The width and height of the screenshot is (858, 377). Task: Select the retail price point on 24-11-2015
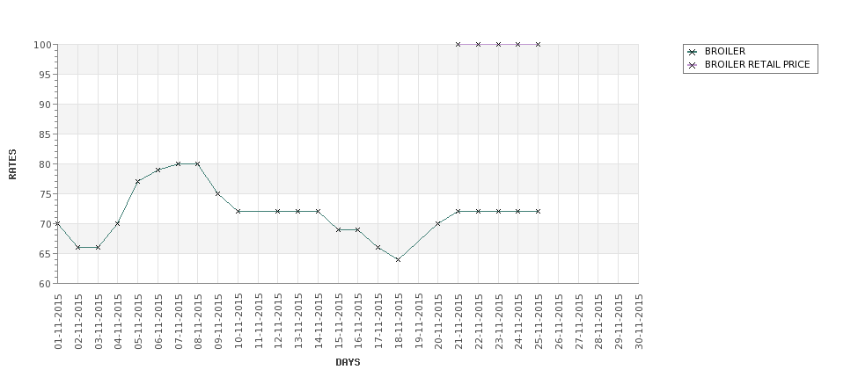pyautogui.click(x=517, y=44)
